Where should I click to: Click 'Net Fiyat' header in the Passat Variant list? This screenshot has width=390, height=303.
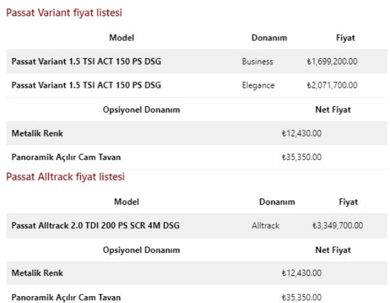pos(333,109)
